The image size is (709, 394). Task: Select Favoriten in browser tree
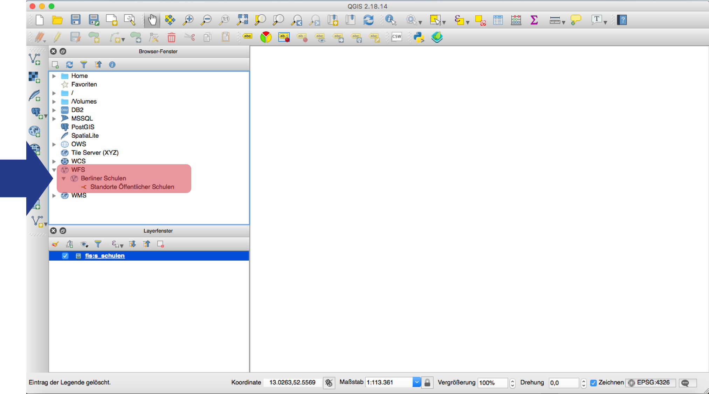click(84, 84)
